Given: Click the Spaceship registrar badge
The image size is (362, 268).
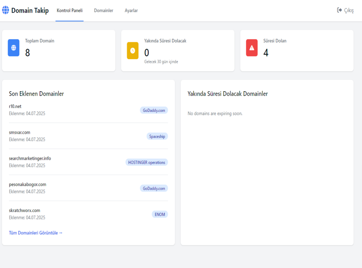Looking at the screenshot, I should 157,136.
